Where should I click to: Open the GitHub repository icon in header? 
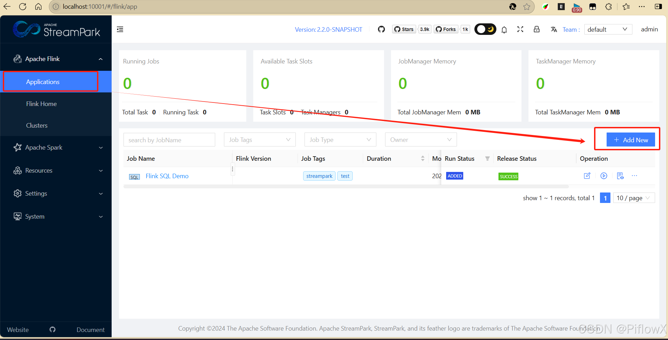pos(381,29)
